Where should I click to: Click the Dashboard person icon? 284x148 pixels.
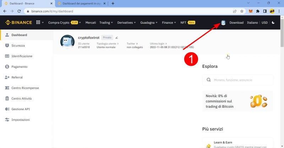(x=7, y=35)
